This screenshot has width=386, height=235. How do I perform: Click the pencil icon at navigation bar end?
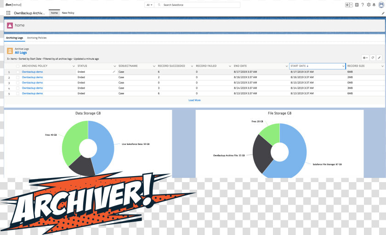click(x=383, y=13)
